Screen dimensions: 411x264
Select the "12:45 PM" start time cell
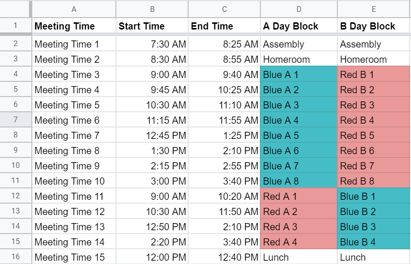click(152, 136)
